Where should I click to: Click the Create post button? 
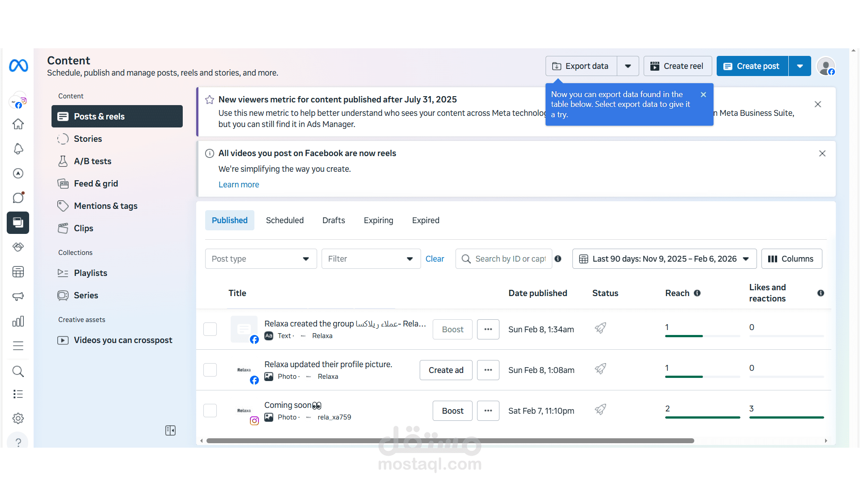tap(752, 66)
